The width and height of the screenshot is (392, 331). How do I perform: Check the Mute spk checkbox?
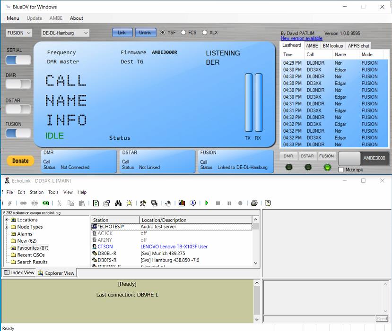(340, 170)
